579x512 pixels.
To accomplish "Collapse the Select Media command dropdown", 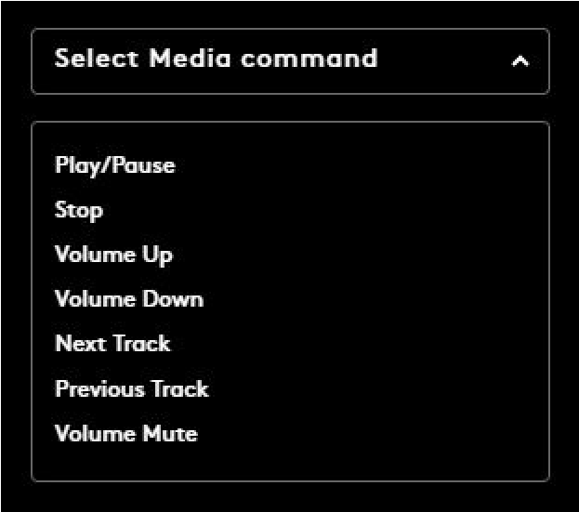I will (x=520, y=61).
